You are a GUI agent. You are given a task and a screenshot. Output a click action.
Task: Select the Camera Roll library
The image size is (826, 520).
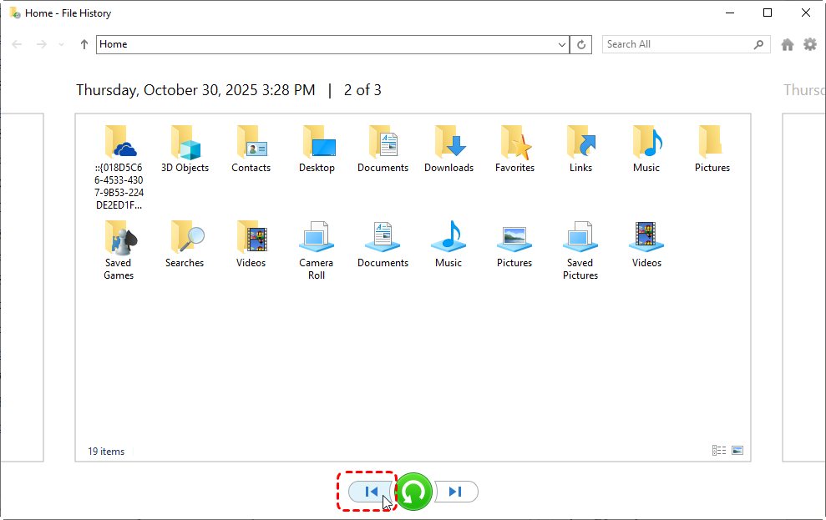[x=317, y=250]
